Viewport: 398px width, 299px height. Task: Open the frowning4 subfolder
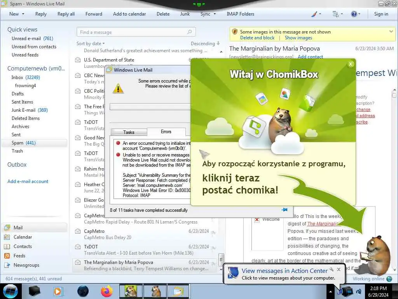point(25,85)
